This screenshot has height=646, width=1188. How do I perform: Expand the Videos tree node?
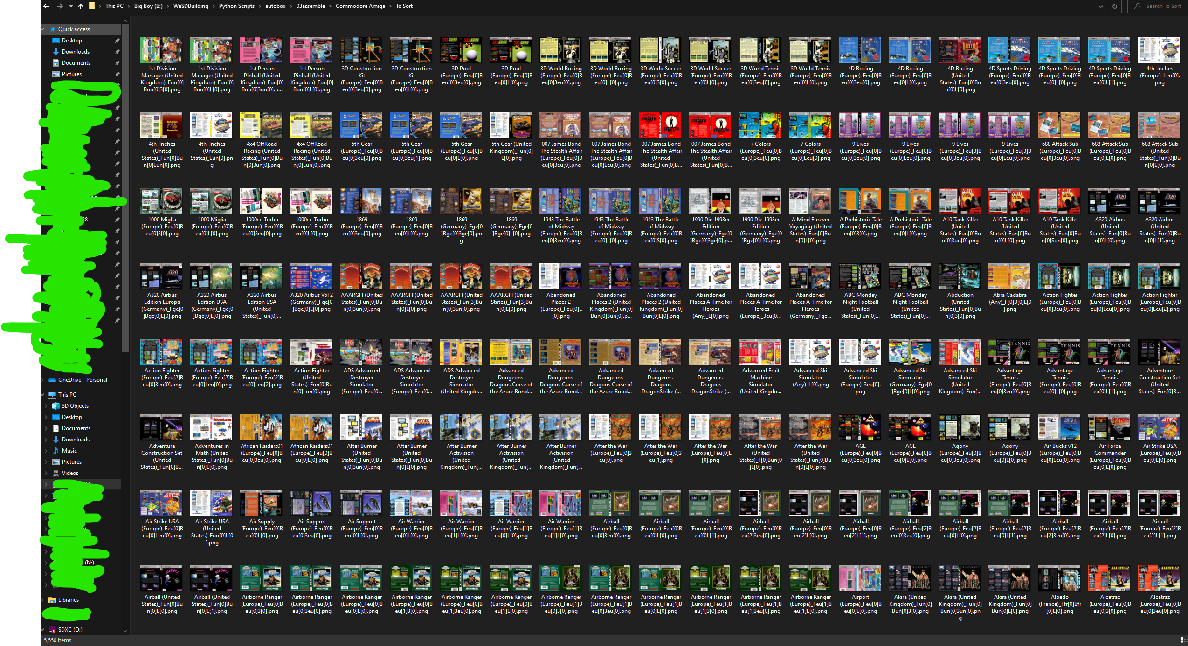click(46, 473)
